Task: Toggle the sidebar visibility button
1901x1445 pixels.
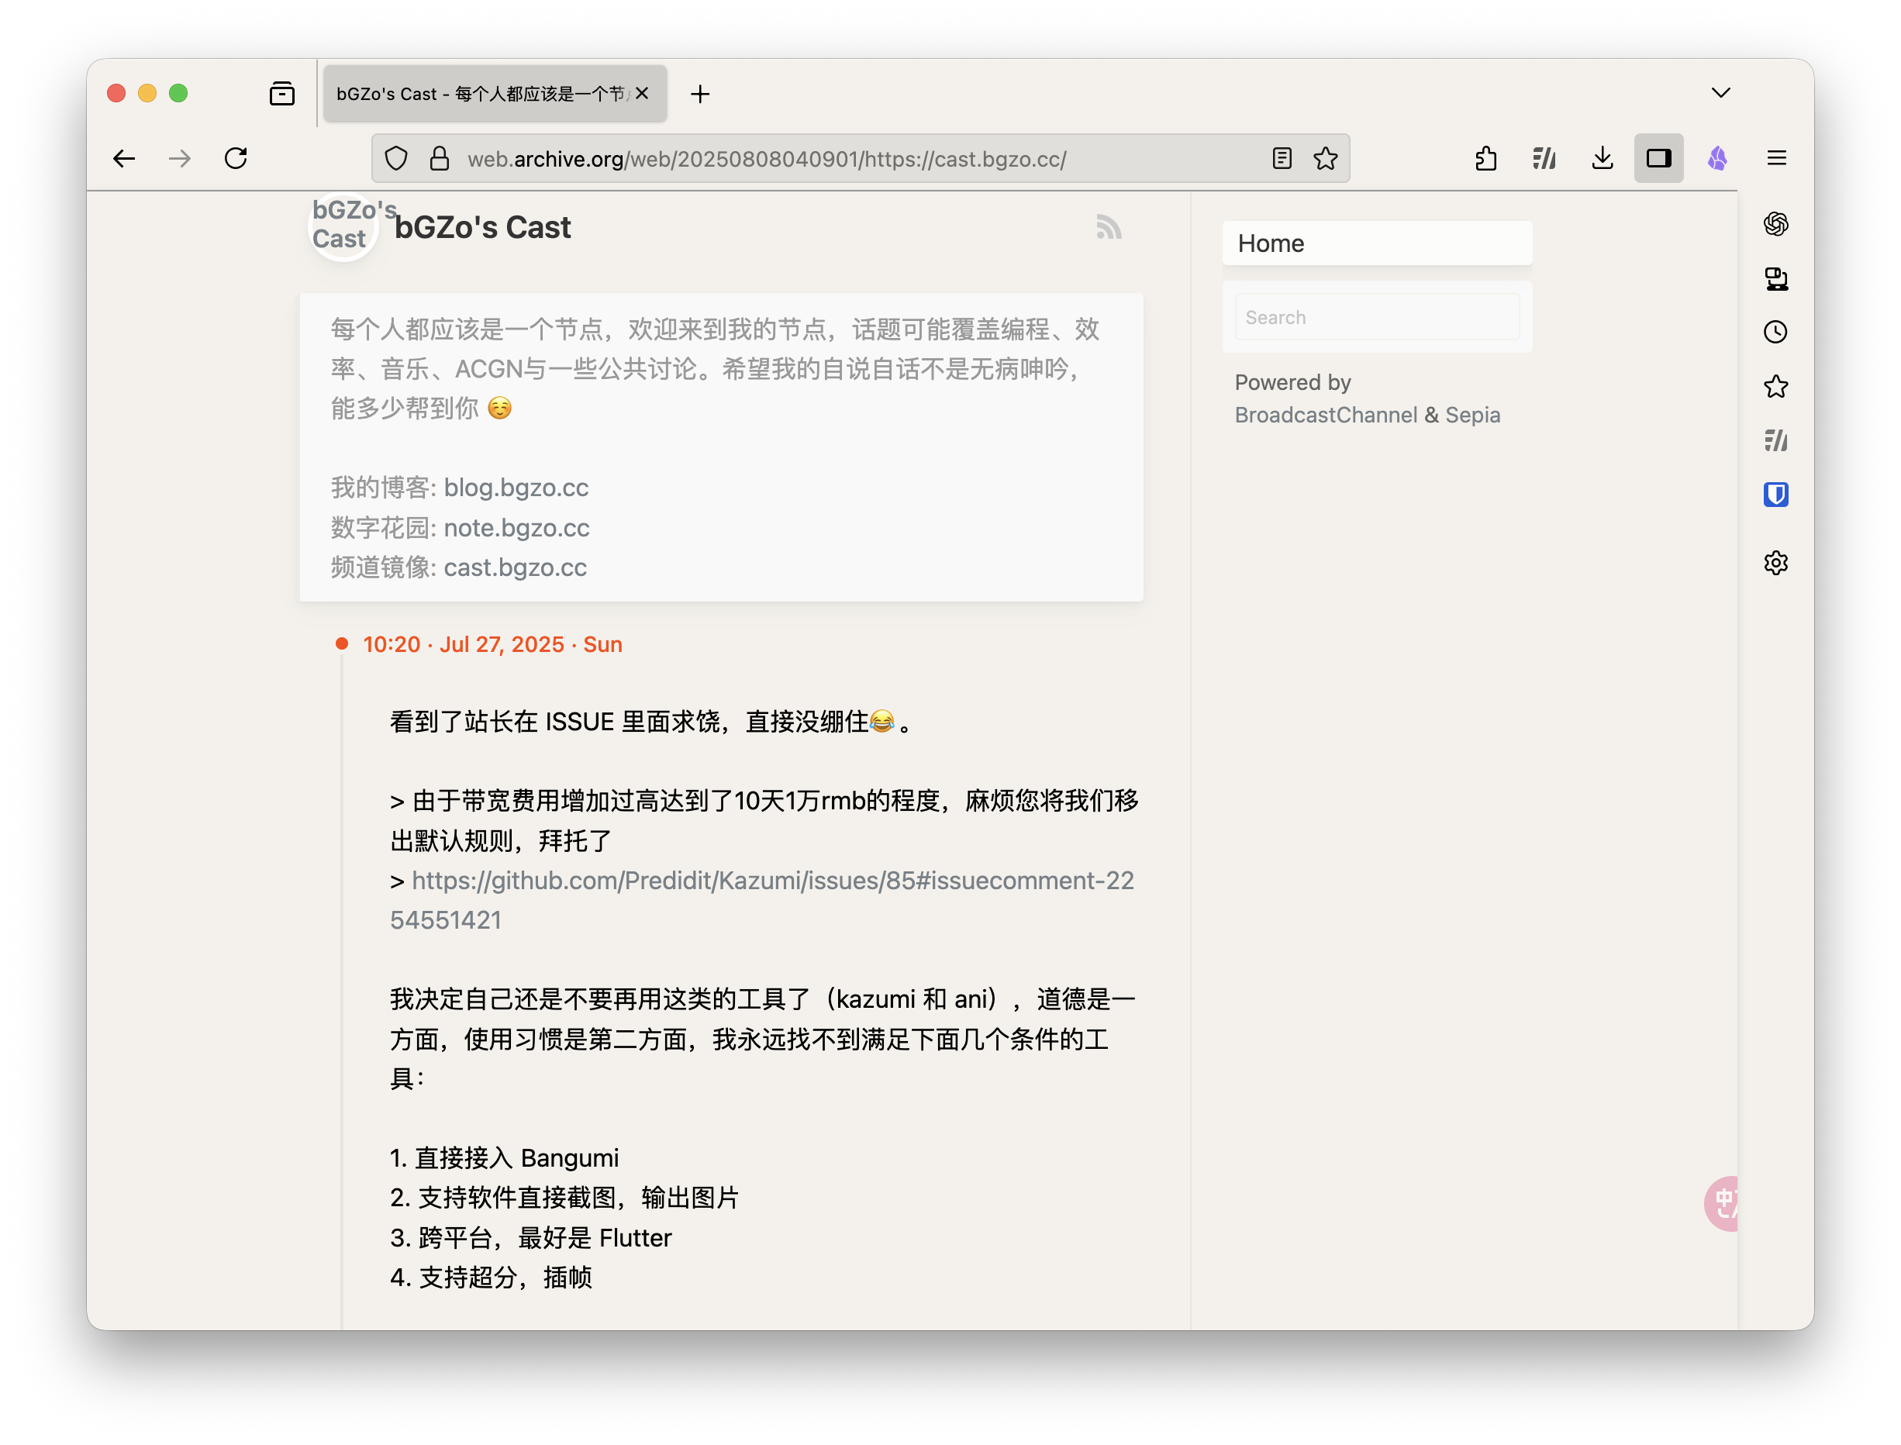Action: pyautogui.click(x=1658, y=158)
